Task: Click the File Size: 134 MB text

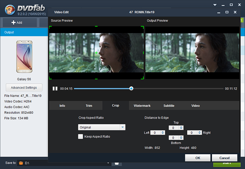Action: pyautogui.click(x=16, y=118)
